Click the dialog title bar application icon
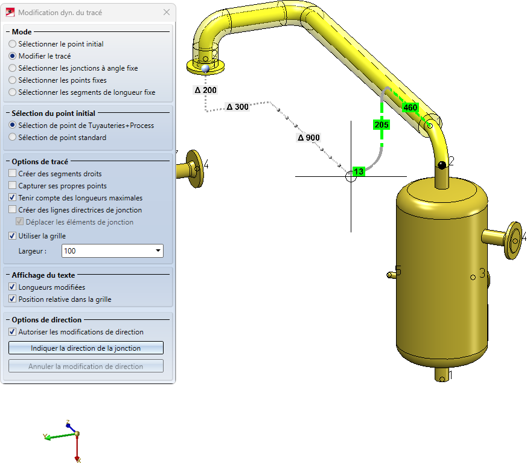The height and width of the screenshot is (463, 527). tap(10, 13)
